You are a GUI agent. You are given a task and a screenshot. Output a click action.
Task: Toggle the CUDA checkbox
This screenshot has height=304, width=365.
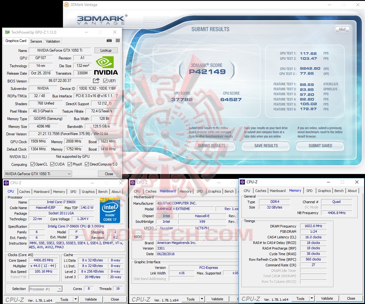[52, 164]
